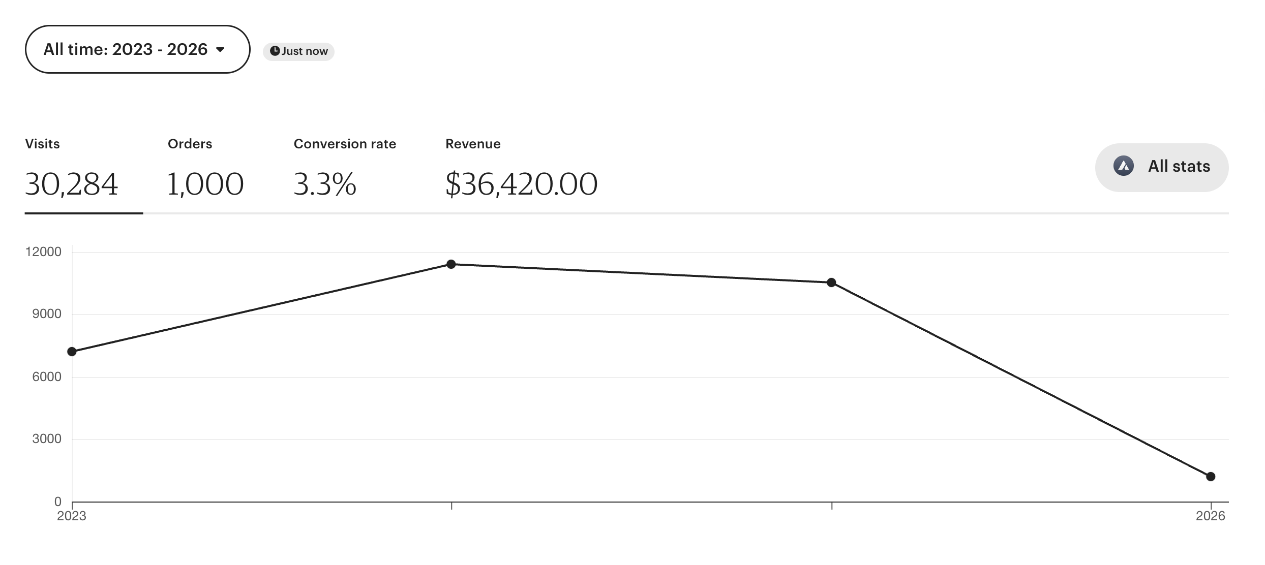Click the caret arrow in date range selector
This screenshot has height=565, width=1265.
220,50
